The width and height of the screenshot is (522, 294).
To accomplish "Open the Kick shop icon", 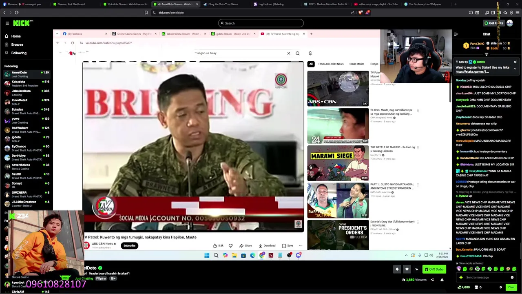I will pyautogui.click(x=476, y=287).
